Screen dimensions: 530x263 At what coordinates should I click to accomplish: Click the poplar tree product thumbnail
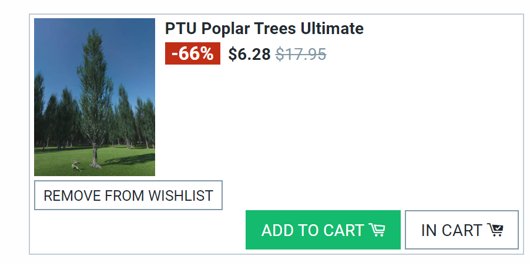(95, 97)
